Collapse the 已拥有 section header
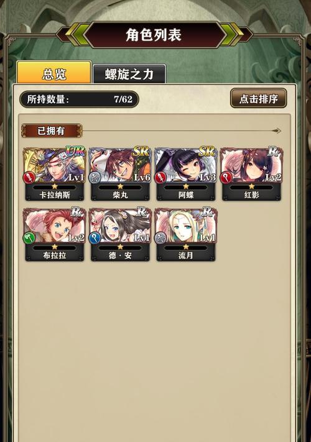This screenshot has height=442, width=311. [52, 131]
